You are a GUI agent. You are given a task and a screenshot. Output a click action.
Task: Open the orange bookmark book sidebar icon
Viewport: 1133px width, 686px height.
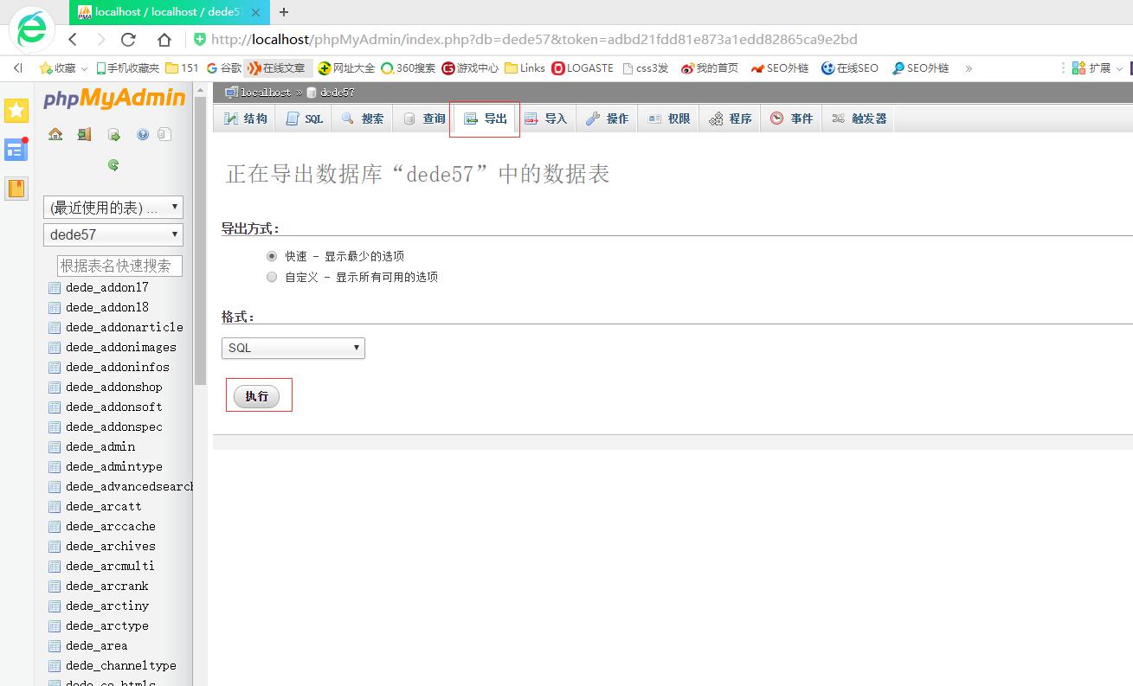pos(16,188)
